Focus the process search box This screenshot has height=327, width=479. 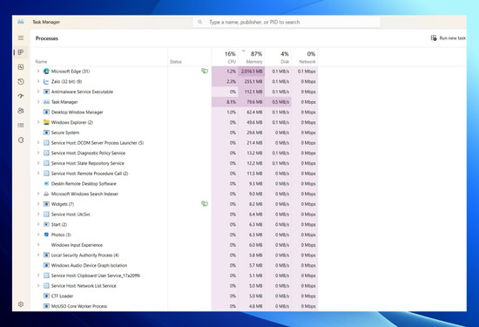click(287, 22)
